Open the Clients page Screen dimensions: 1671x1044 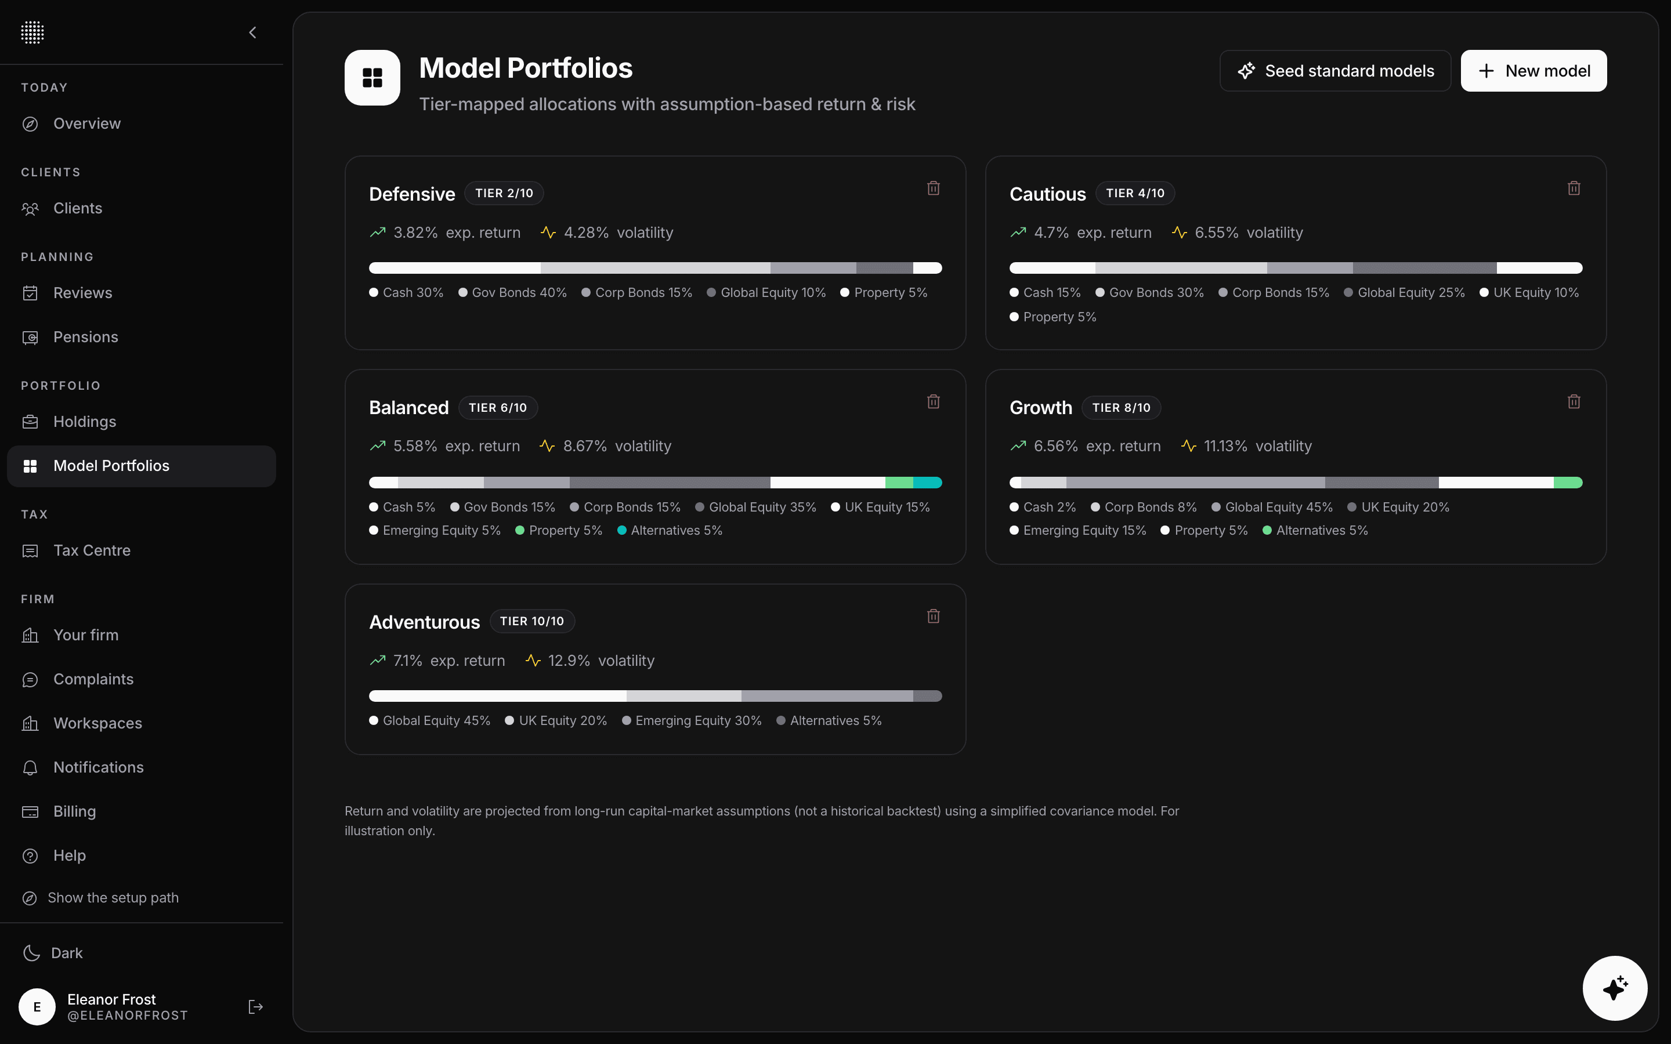pyautogui.click(x=142, y=209)
